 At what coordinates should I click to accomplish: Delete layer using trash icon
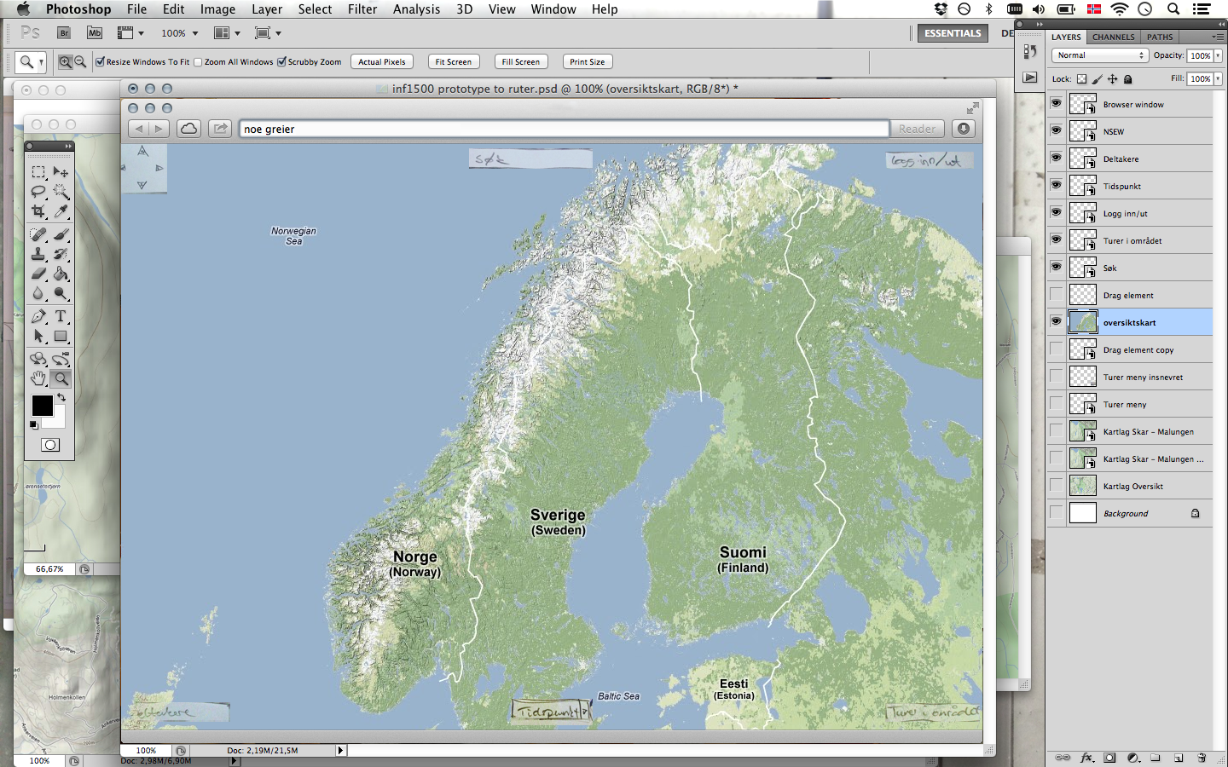tap(1202, 758)
